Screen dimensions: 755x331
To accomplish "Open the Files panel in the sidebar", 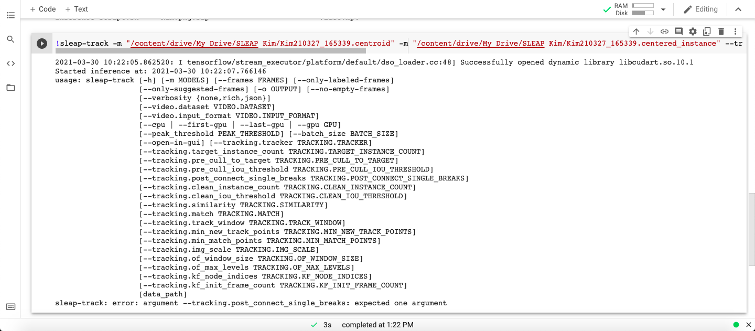I will (x=10, y=88).
